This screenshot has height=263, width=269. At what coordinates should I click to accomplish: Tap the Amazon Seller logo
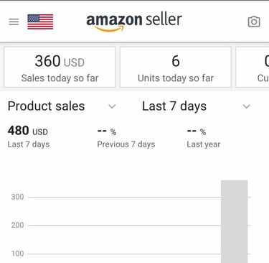tap(134, 22)
